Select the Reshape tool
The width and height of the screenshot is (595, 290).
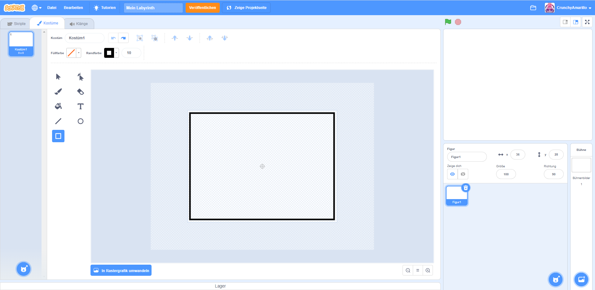(x=81, y=77)
